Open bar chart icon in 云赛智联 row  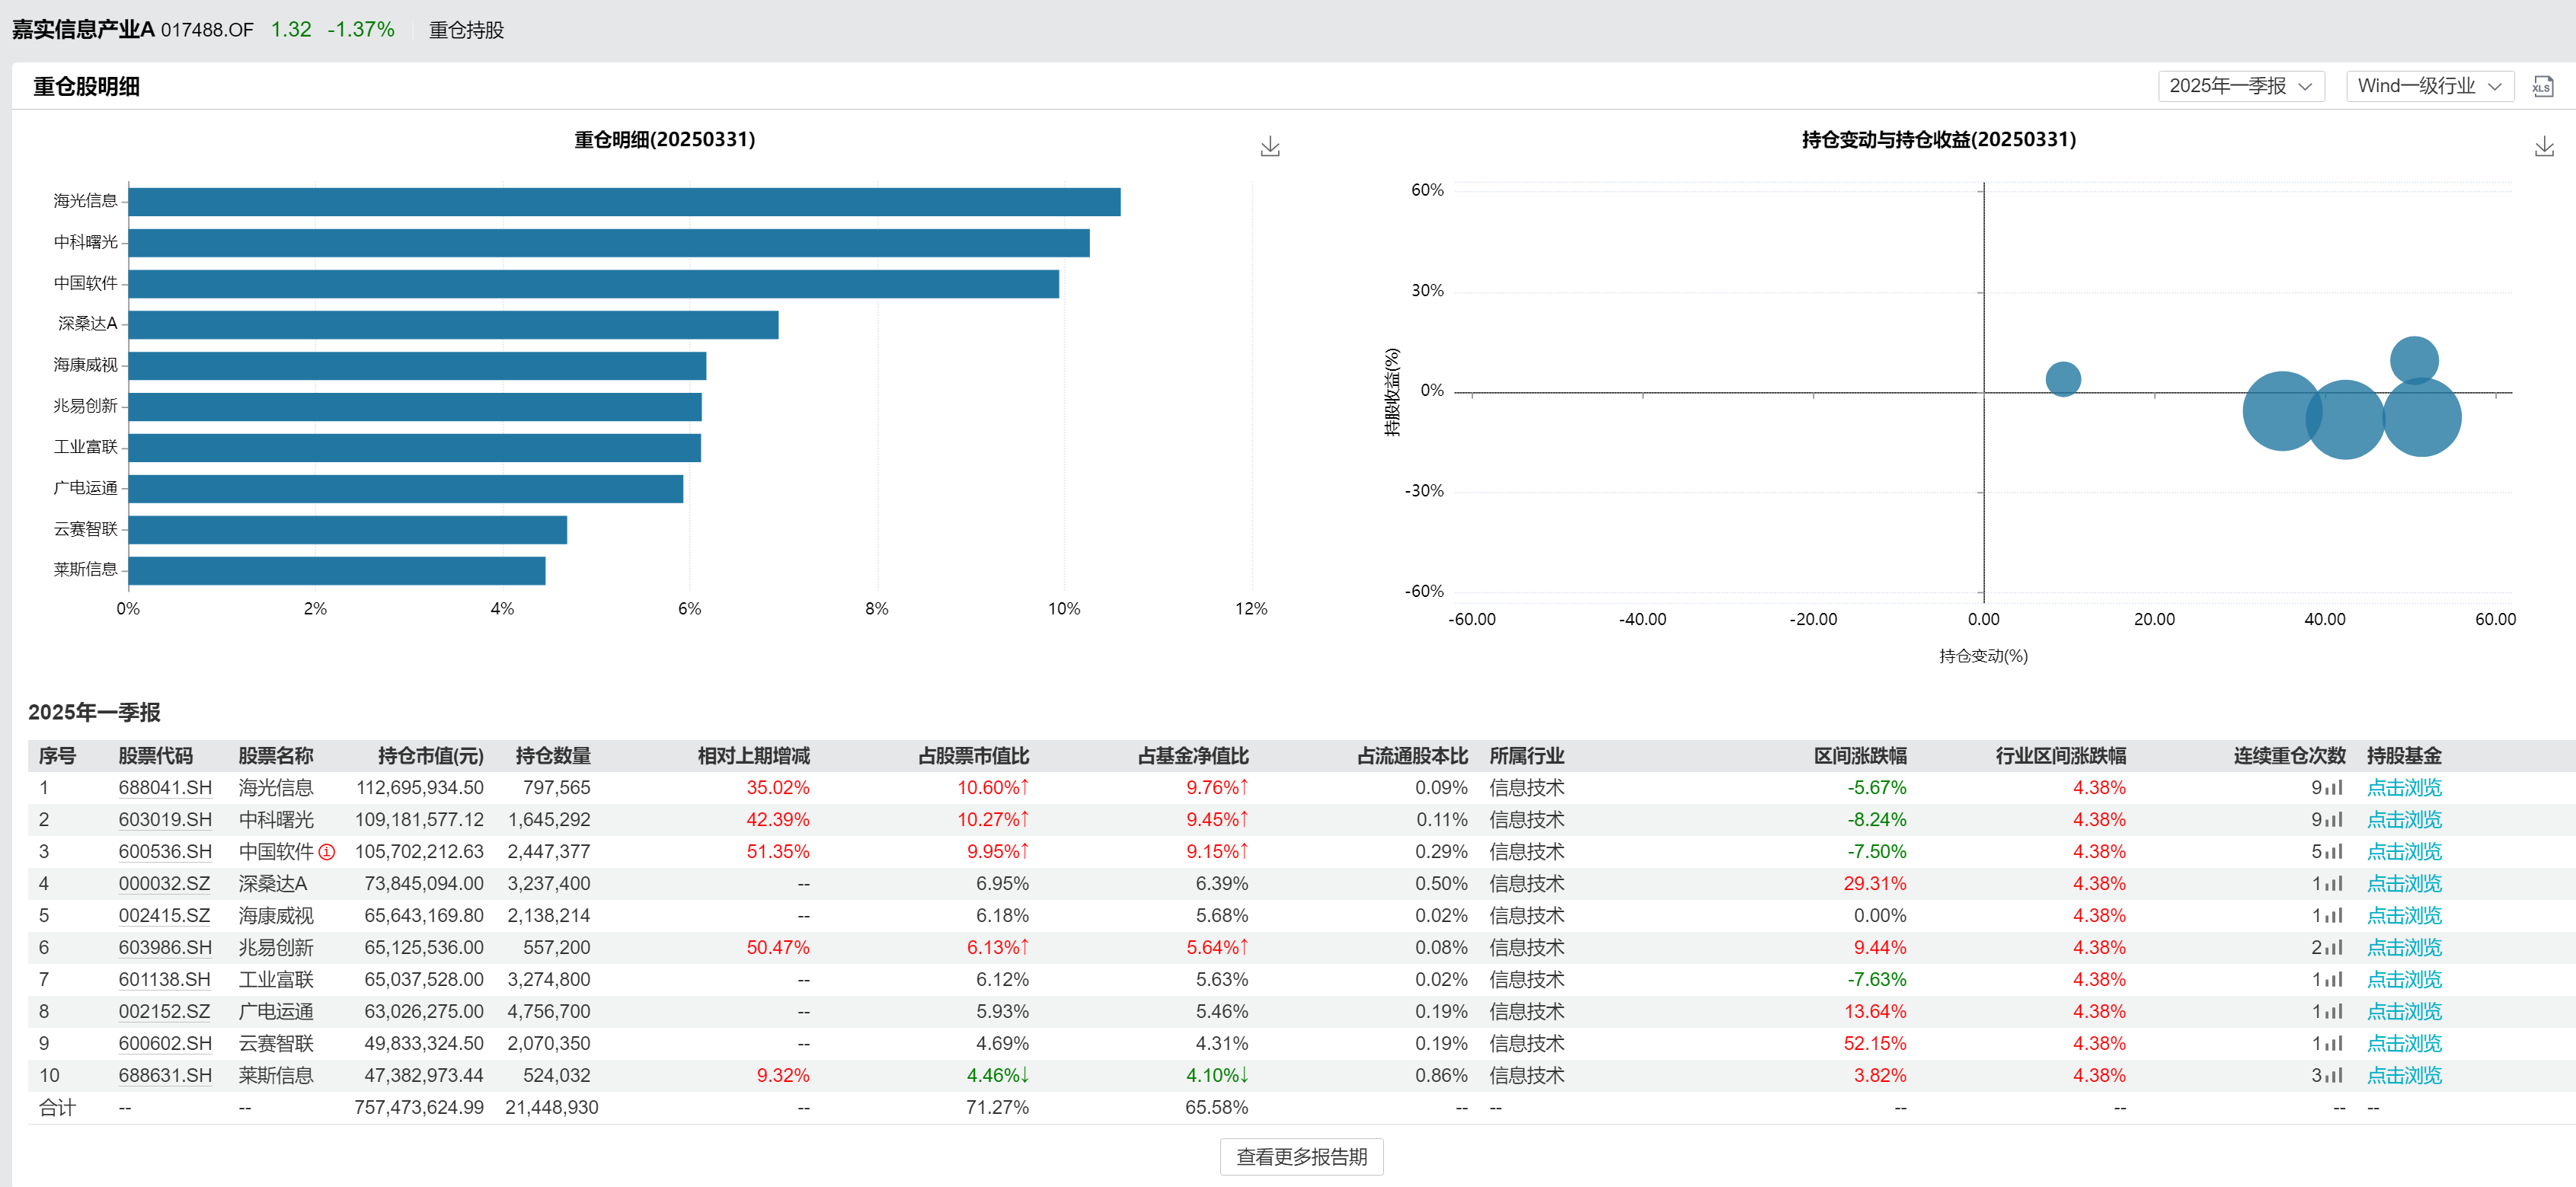[2334, 1044]
